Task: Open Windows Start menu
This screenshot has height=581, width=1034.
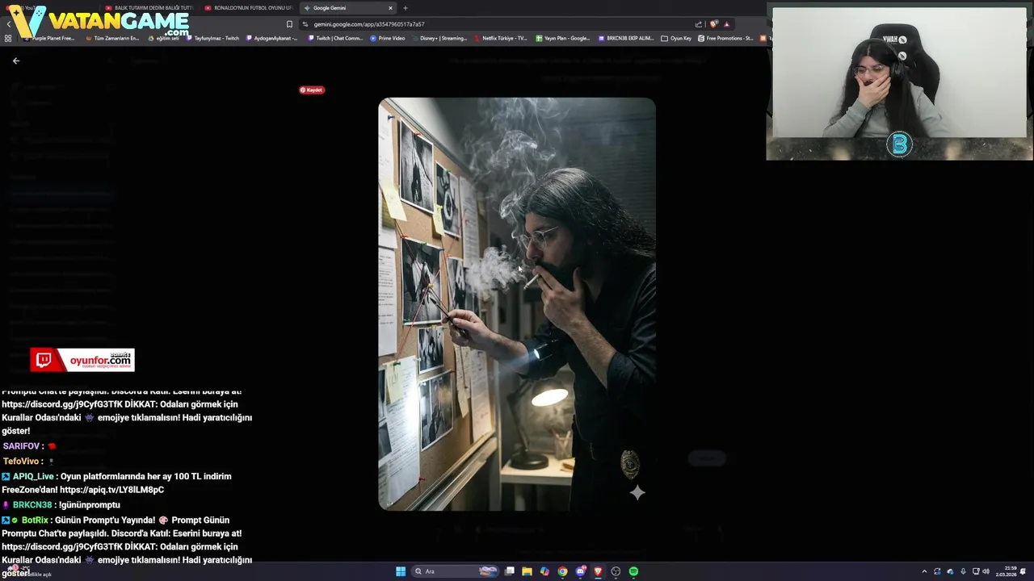Action: 401,571
